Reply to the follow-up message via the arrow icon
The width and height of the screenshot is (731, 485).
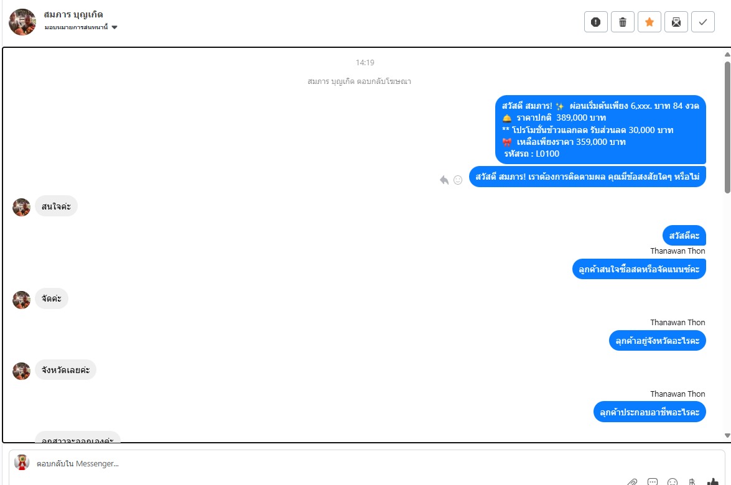coord(444,180)
